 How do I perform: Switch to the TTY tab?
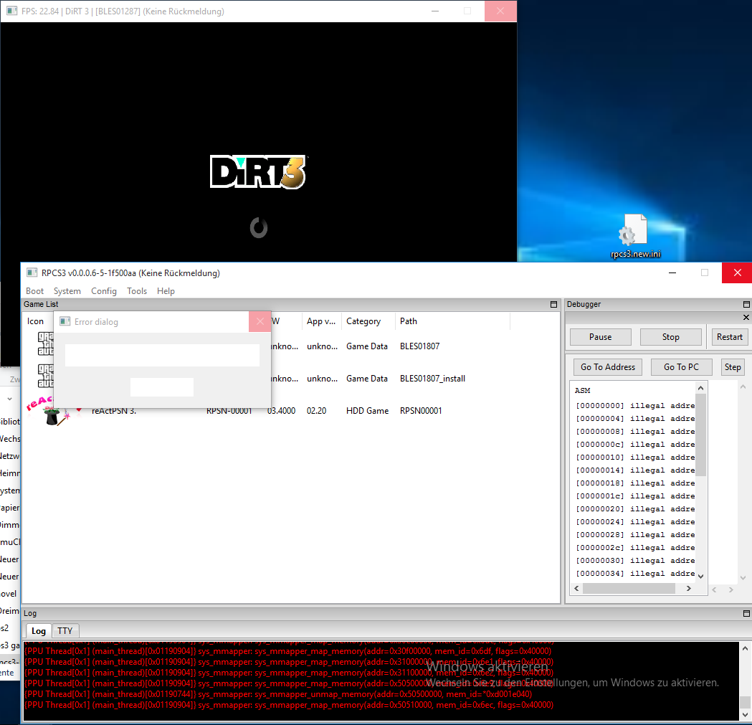65,631
